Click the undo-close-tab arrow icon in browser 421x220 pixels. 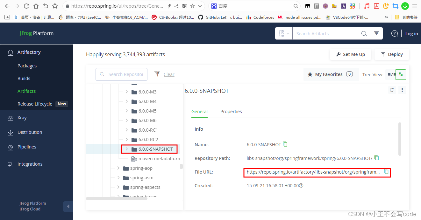46,6
